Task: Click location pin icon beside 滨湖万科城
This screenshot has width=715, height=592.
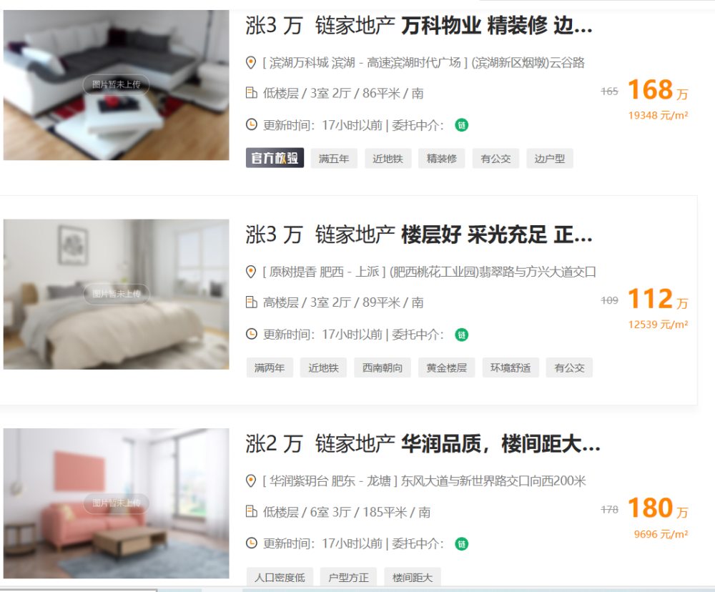Action: 251,62
